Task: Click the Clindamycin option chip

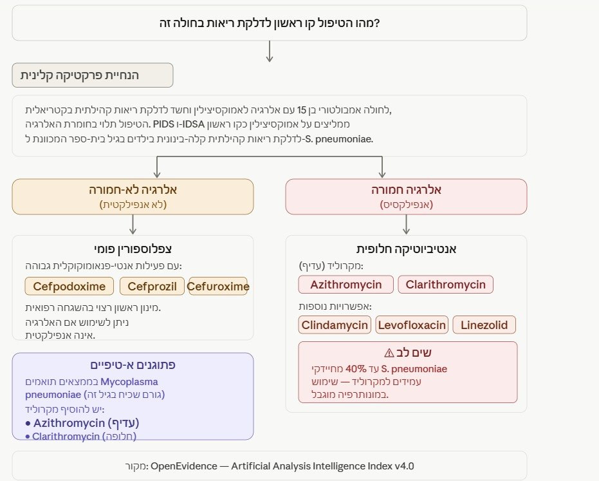Action: click(x=335, y=325)
